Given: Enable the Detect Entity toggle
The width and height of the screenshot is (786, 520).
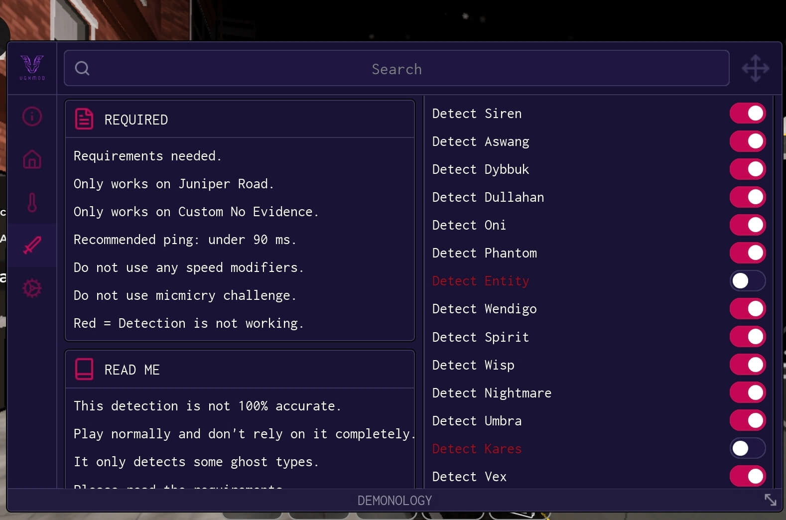Looking at the screenshot, I should pyautogui.click(x=748, y=280).
